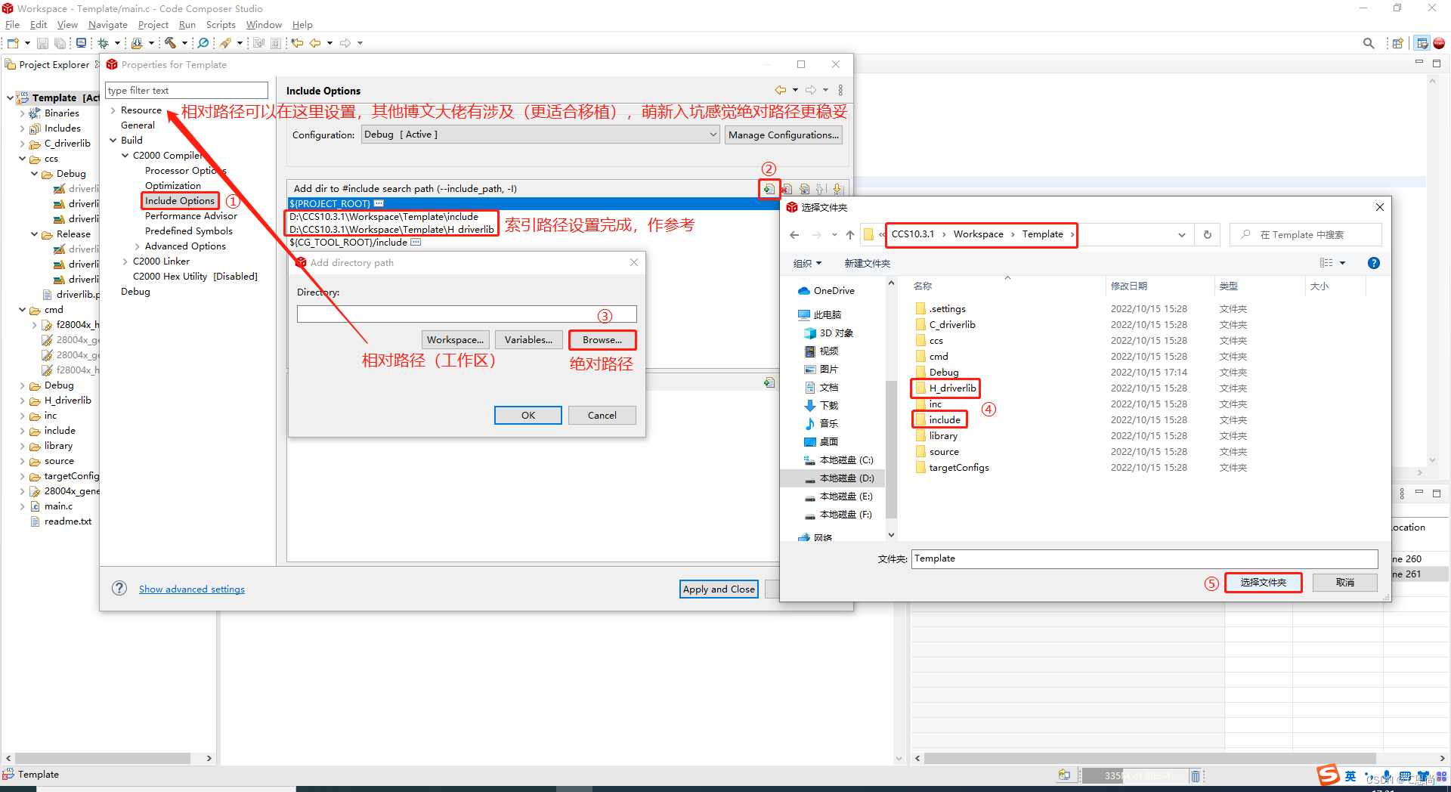Click the Directory input field

click(466, 314)
